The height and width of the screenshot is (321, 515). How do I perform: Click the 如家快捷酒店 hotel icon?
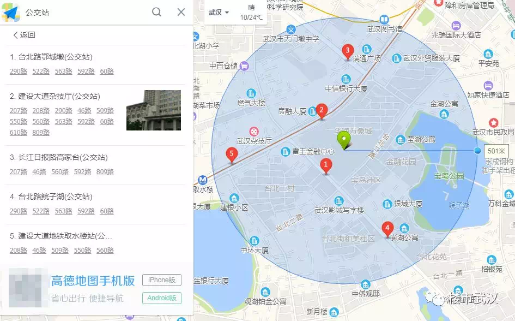(488, 86)
